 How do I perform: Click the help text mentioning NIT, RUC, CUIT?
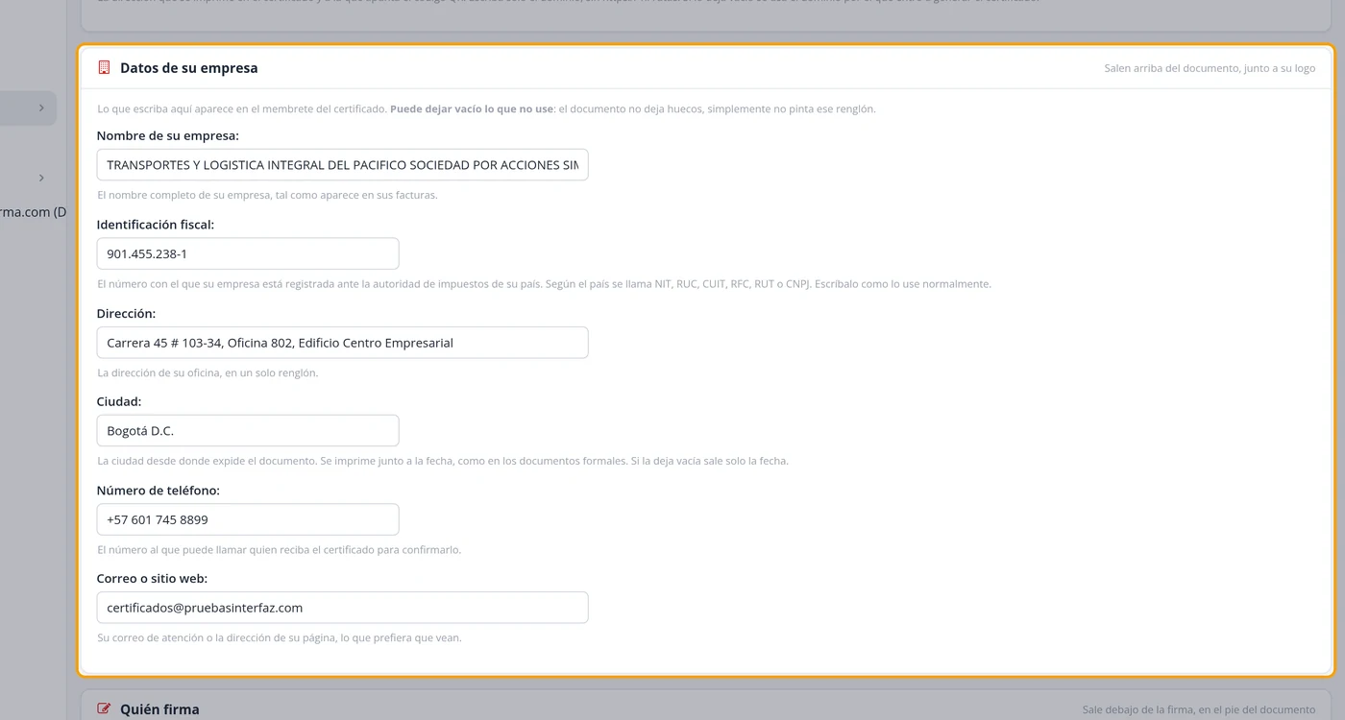point(544,284)
